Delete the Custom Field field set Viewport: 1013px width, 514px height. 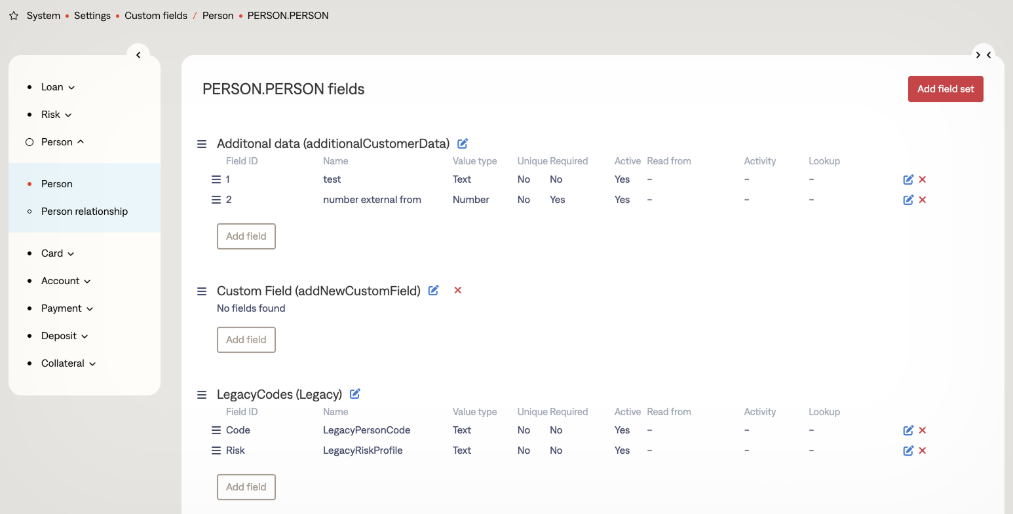click(458, 290)
